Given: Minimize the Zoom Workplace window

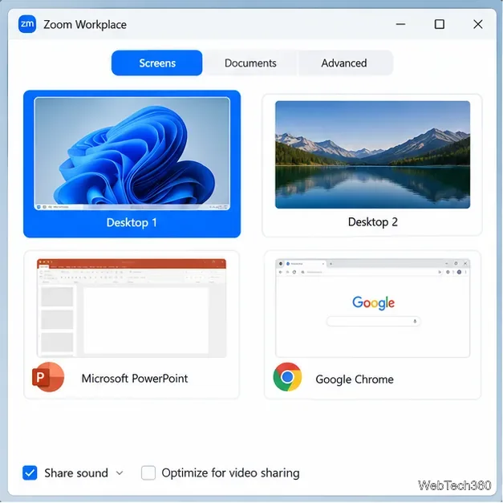Looking at the screenshot, I should pos(400,24).
